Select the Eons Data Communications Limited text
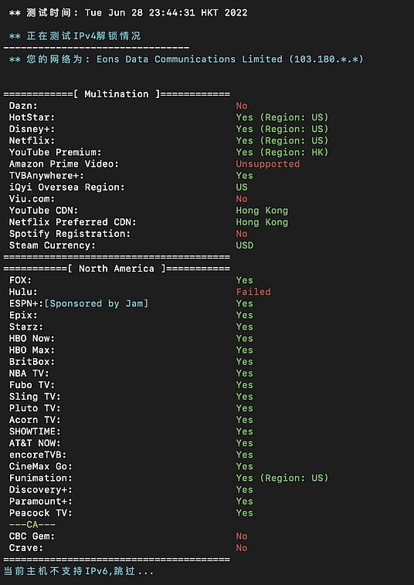This screenshot has height=585, width=414. (190, 59)
